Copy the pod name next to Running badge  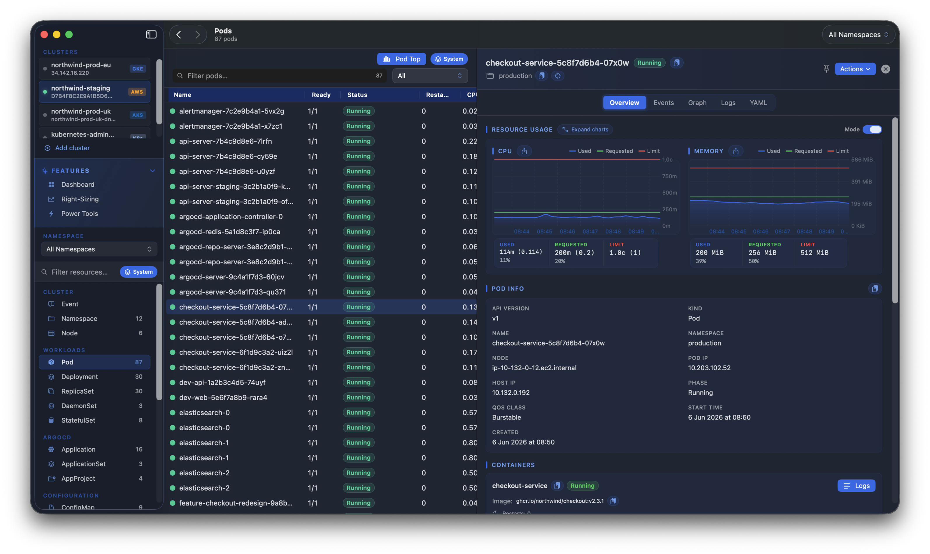676,63
